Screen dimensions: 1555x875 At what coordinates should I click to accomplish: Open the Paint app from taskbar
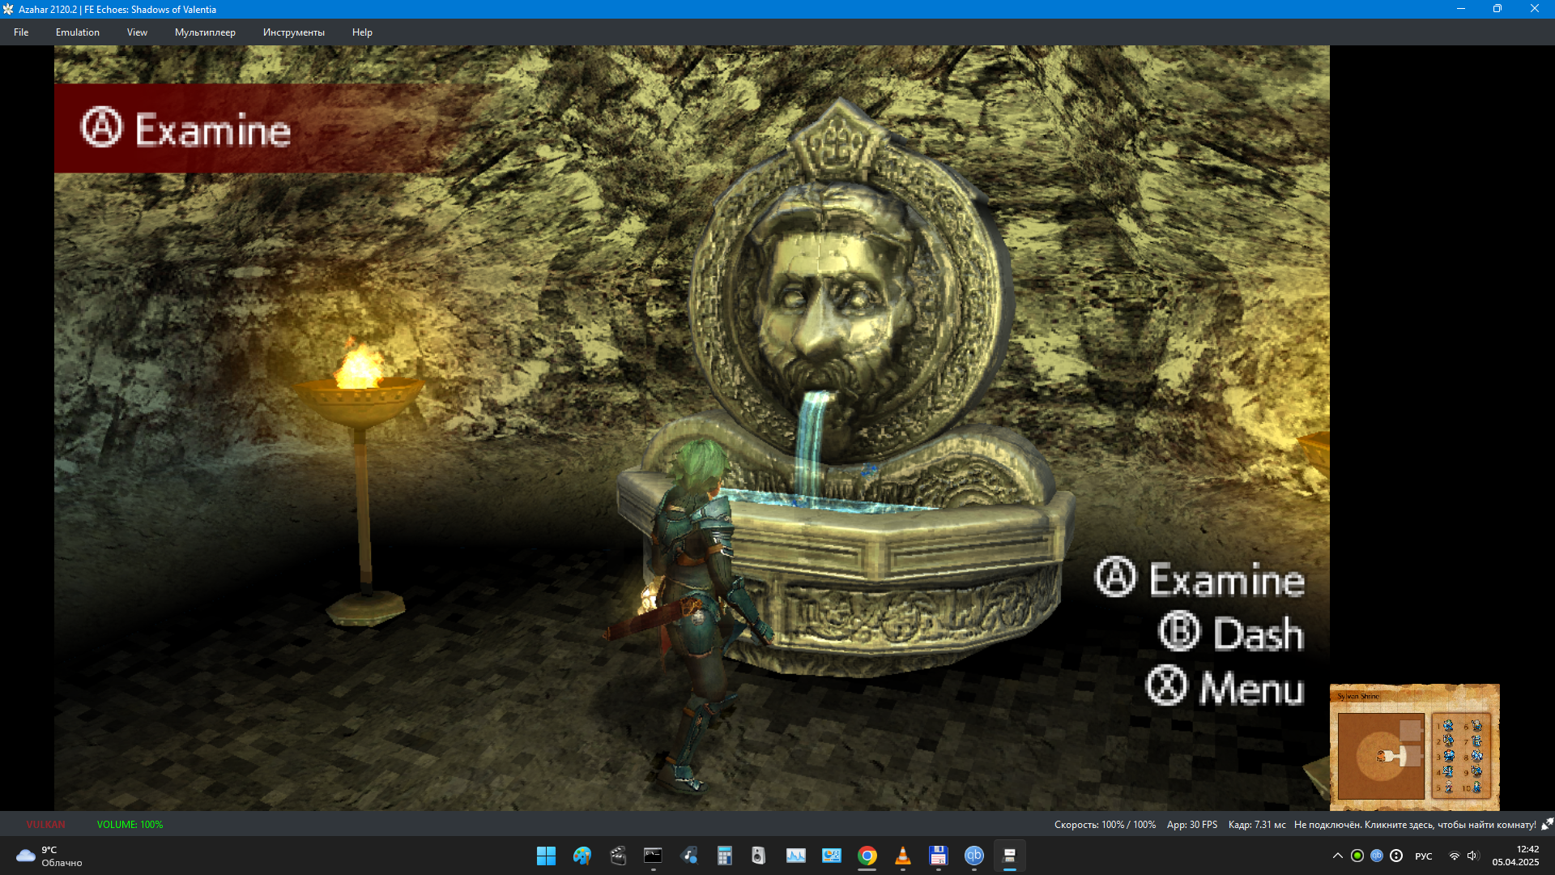[x=582, y=856]
